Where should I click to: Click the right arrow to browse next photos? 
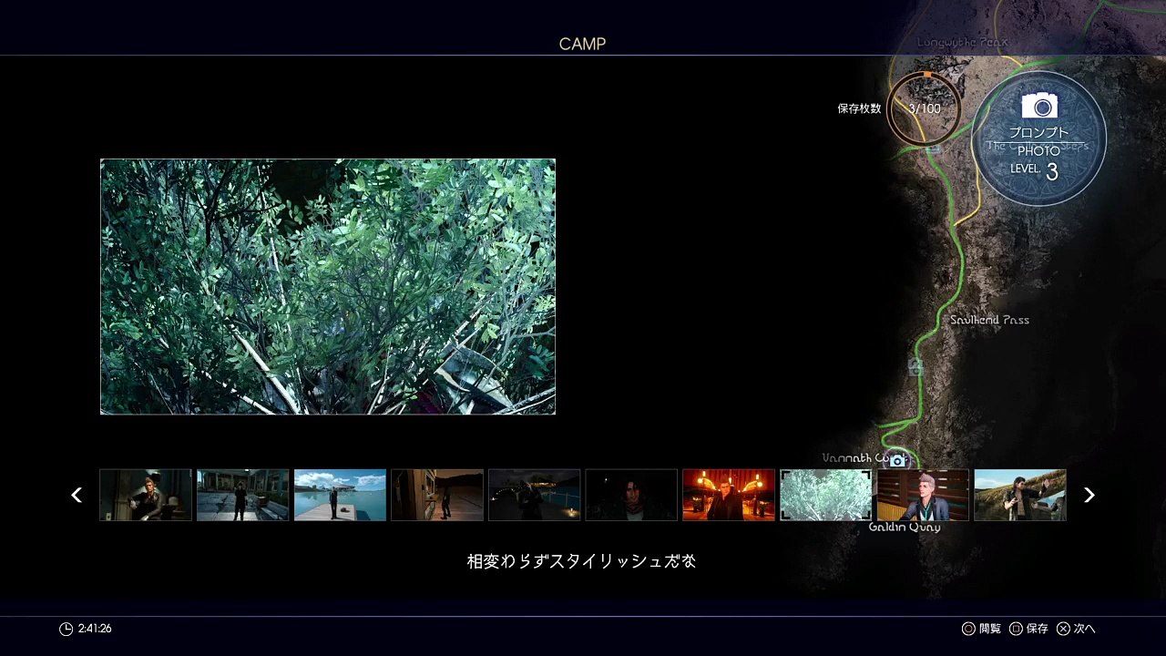[x=1089, y=495]
